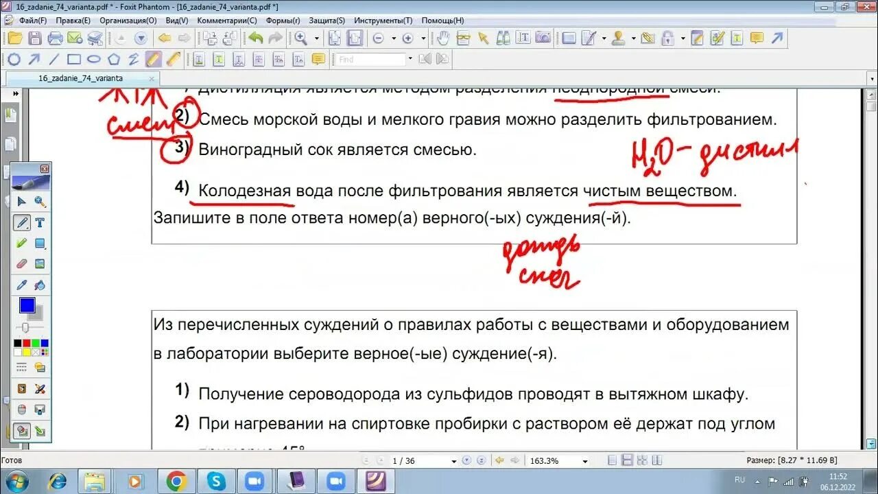Image resolution: width=878 pixels, height=494 pixels.
Task: Undo last action with the green arrow
Action: pyautogui.click(x=256, y=38)
